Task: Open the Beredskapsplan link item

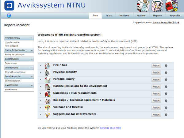Action: [13, 81]
